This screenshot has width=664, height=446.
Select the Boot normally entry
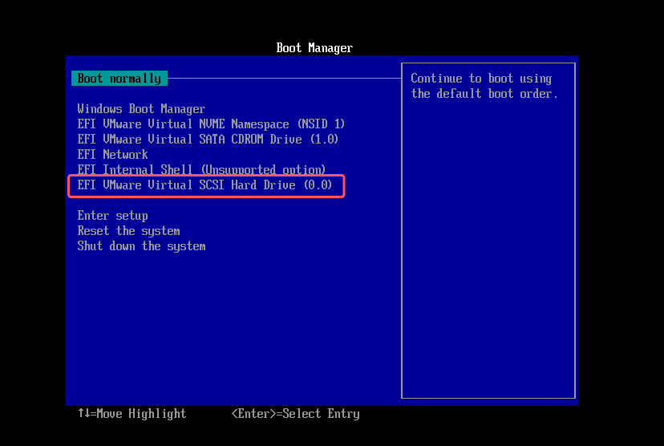119,79
